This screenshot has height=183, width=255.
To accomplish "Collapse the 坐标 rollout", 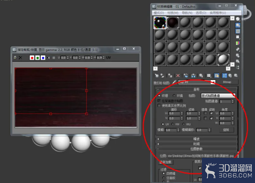I will click(196, 89).
